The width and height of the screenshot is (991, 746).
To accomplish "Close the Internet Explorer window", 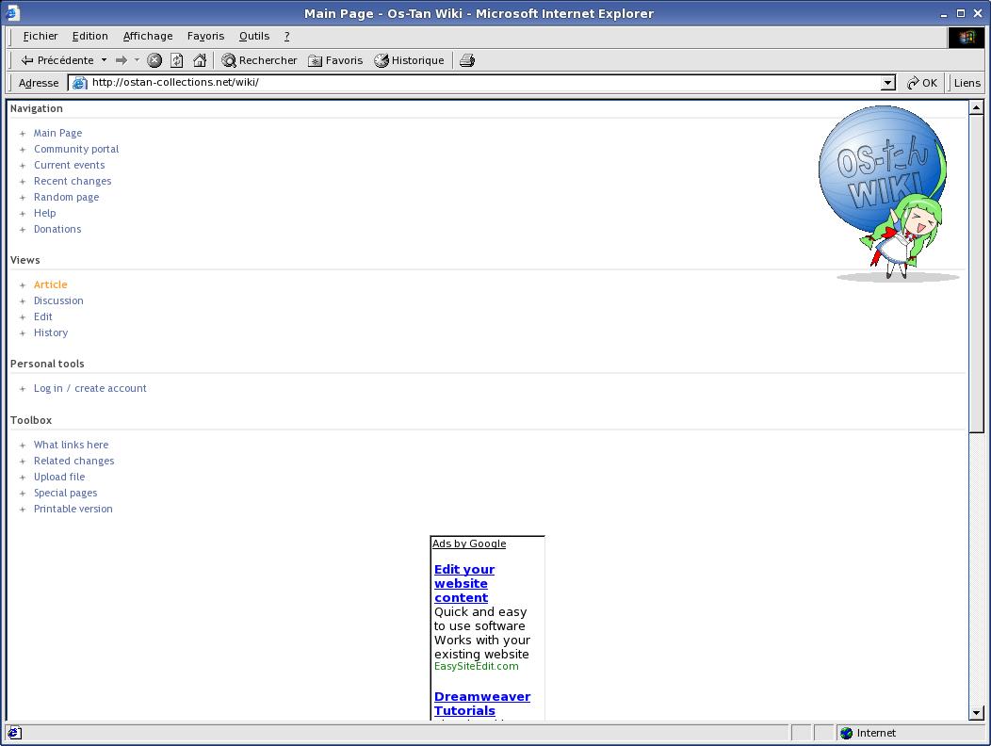I will click(978, 13).
